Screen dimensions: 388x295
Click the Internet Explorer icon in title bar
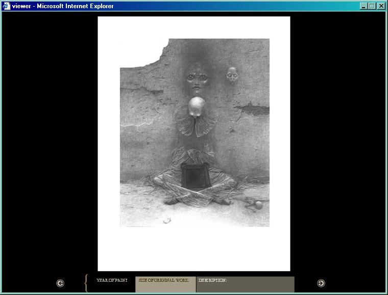(x=6, y=6)
